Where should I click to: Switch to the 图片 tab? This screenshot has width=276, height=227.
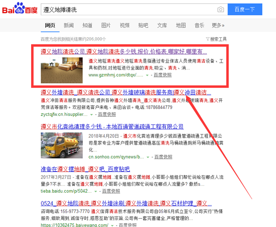coord(106,25)
